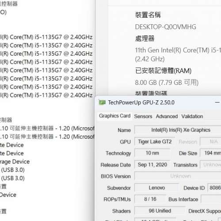Click the Name field showing Intel(R) Iris(R) Xe Graphics

[178, 130]
